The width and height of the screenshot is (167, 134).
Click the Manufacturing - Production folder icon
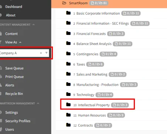68,84
